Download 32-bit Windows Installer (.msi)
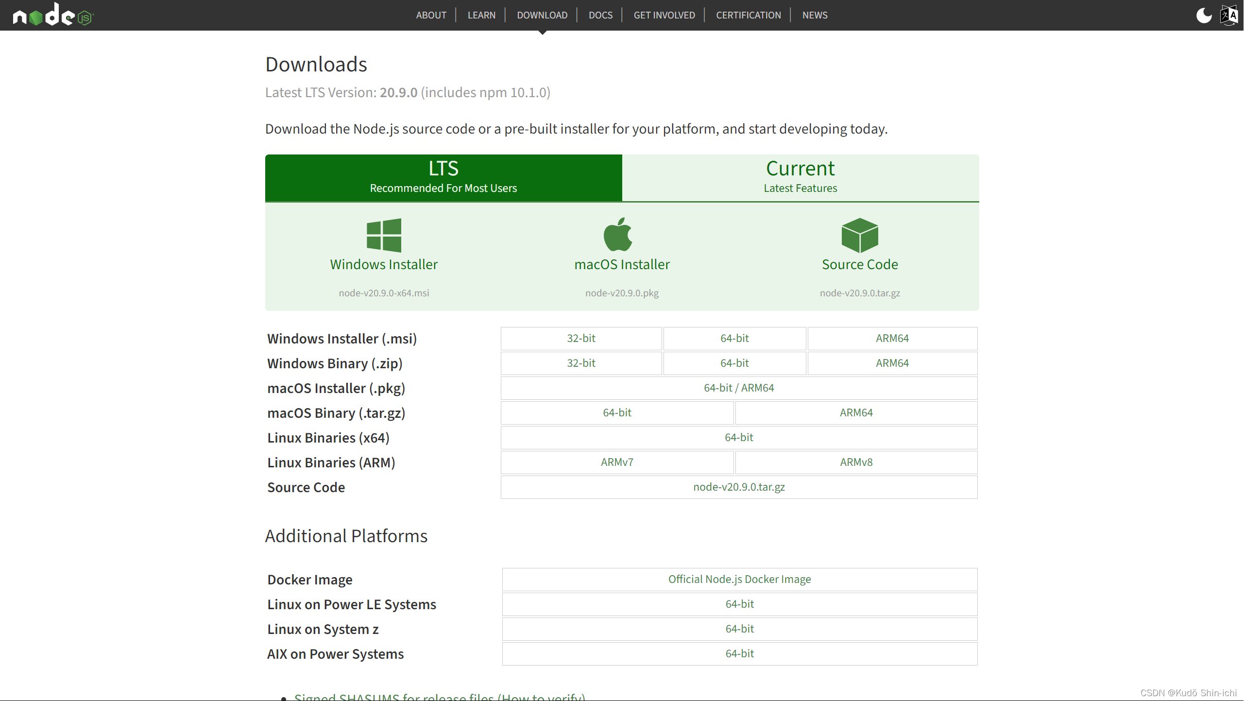This screenshot has width=1244, height=701. coord(581,338)
